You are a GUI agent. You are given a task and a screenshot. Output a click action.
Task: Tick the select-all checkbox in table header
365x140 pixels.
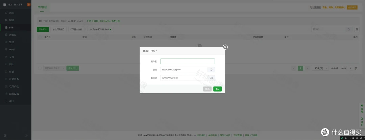(40, 37)
